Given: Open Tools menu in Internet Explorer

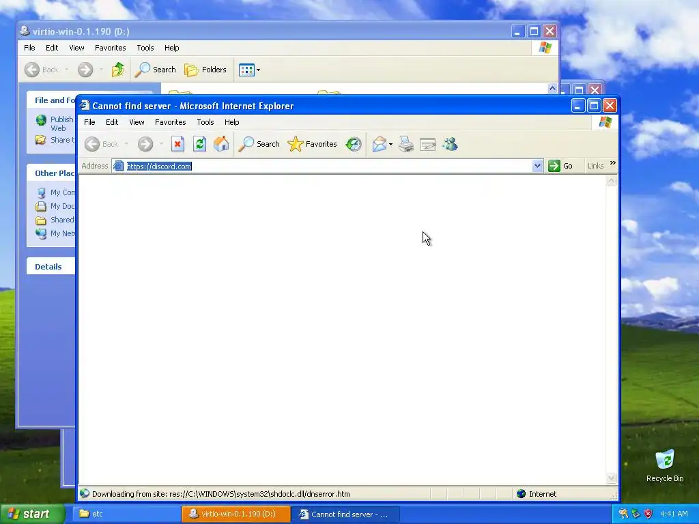Looking at the screenshot, I should click(205, 122).
